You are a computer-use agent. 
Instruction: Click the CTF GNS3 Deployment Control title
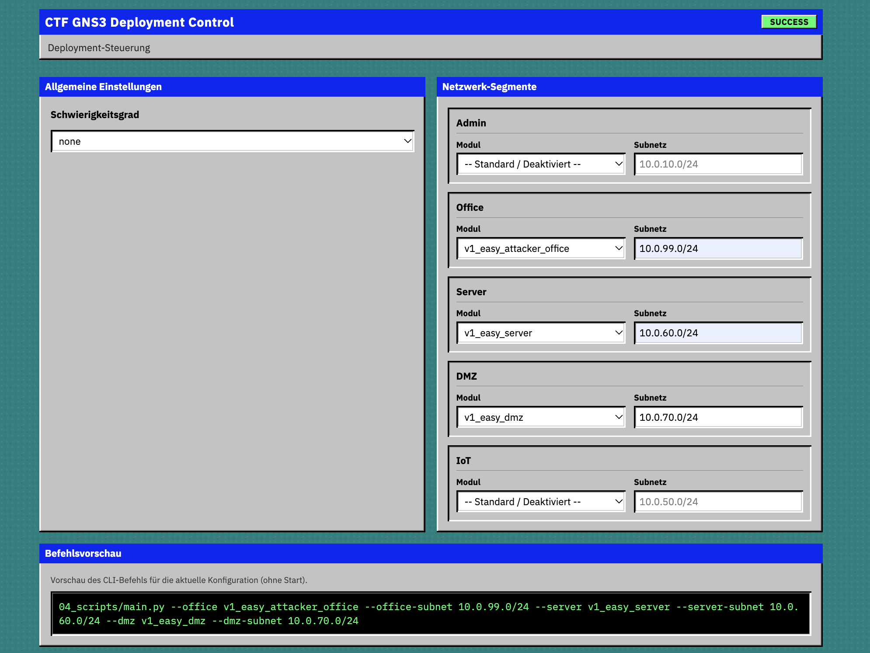[139, 22]
